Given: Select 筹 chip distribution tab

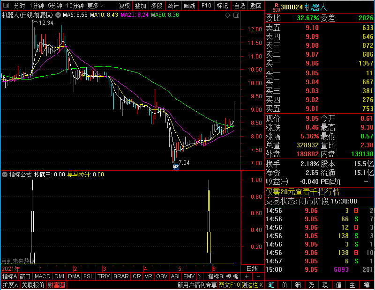Looking at the screenshot, I should pyautogui.click(x=367, y=285).
